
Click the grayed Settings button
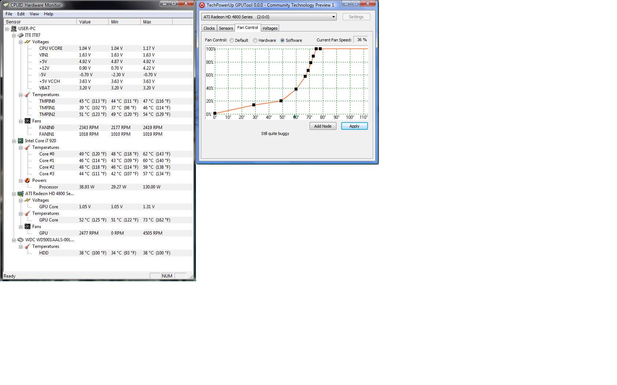(x=356, y=17)
